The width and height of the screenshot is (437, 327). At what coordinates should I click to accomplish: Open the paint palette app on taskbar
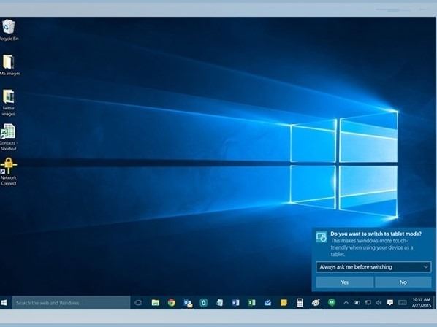[x=316, y=302]
